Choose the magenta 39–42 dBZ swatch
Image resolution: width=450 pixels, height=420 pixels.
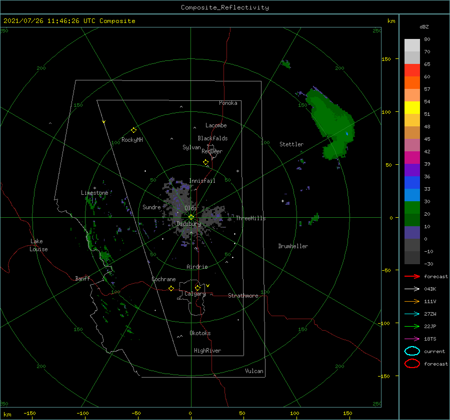tap(412, 158)
